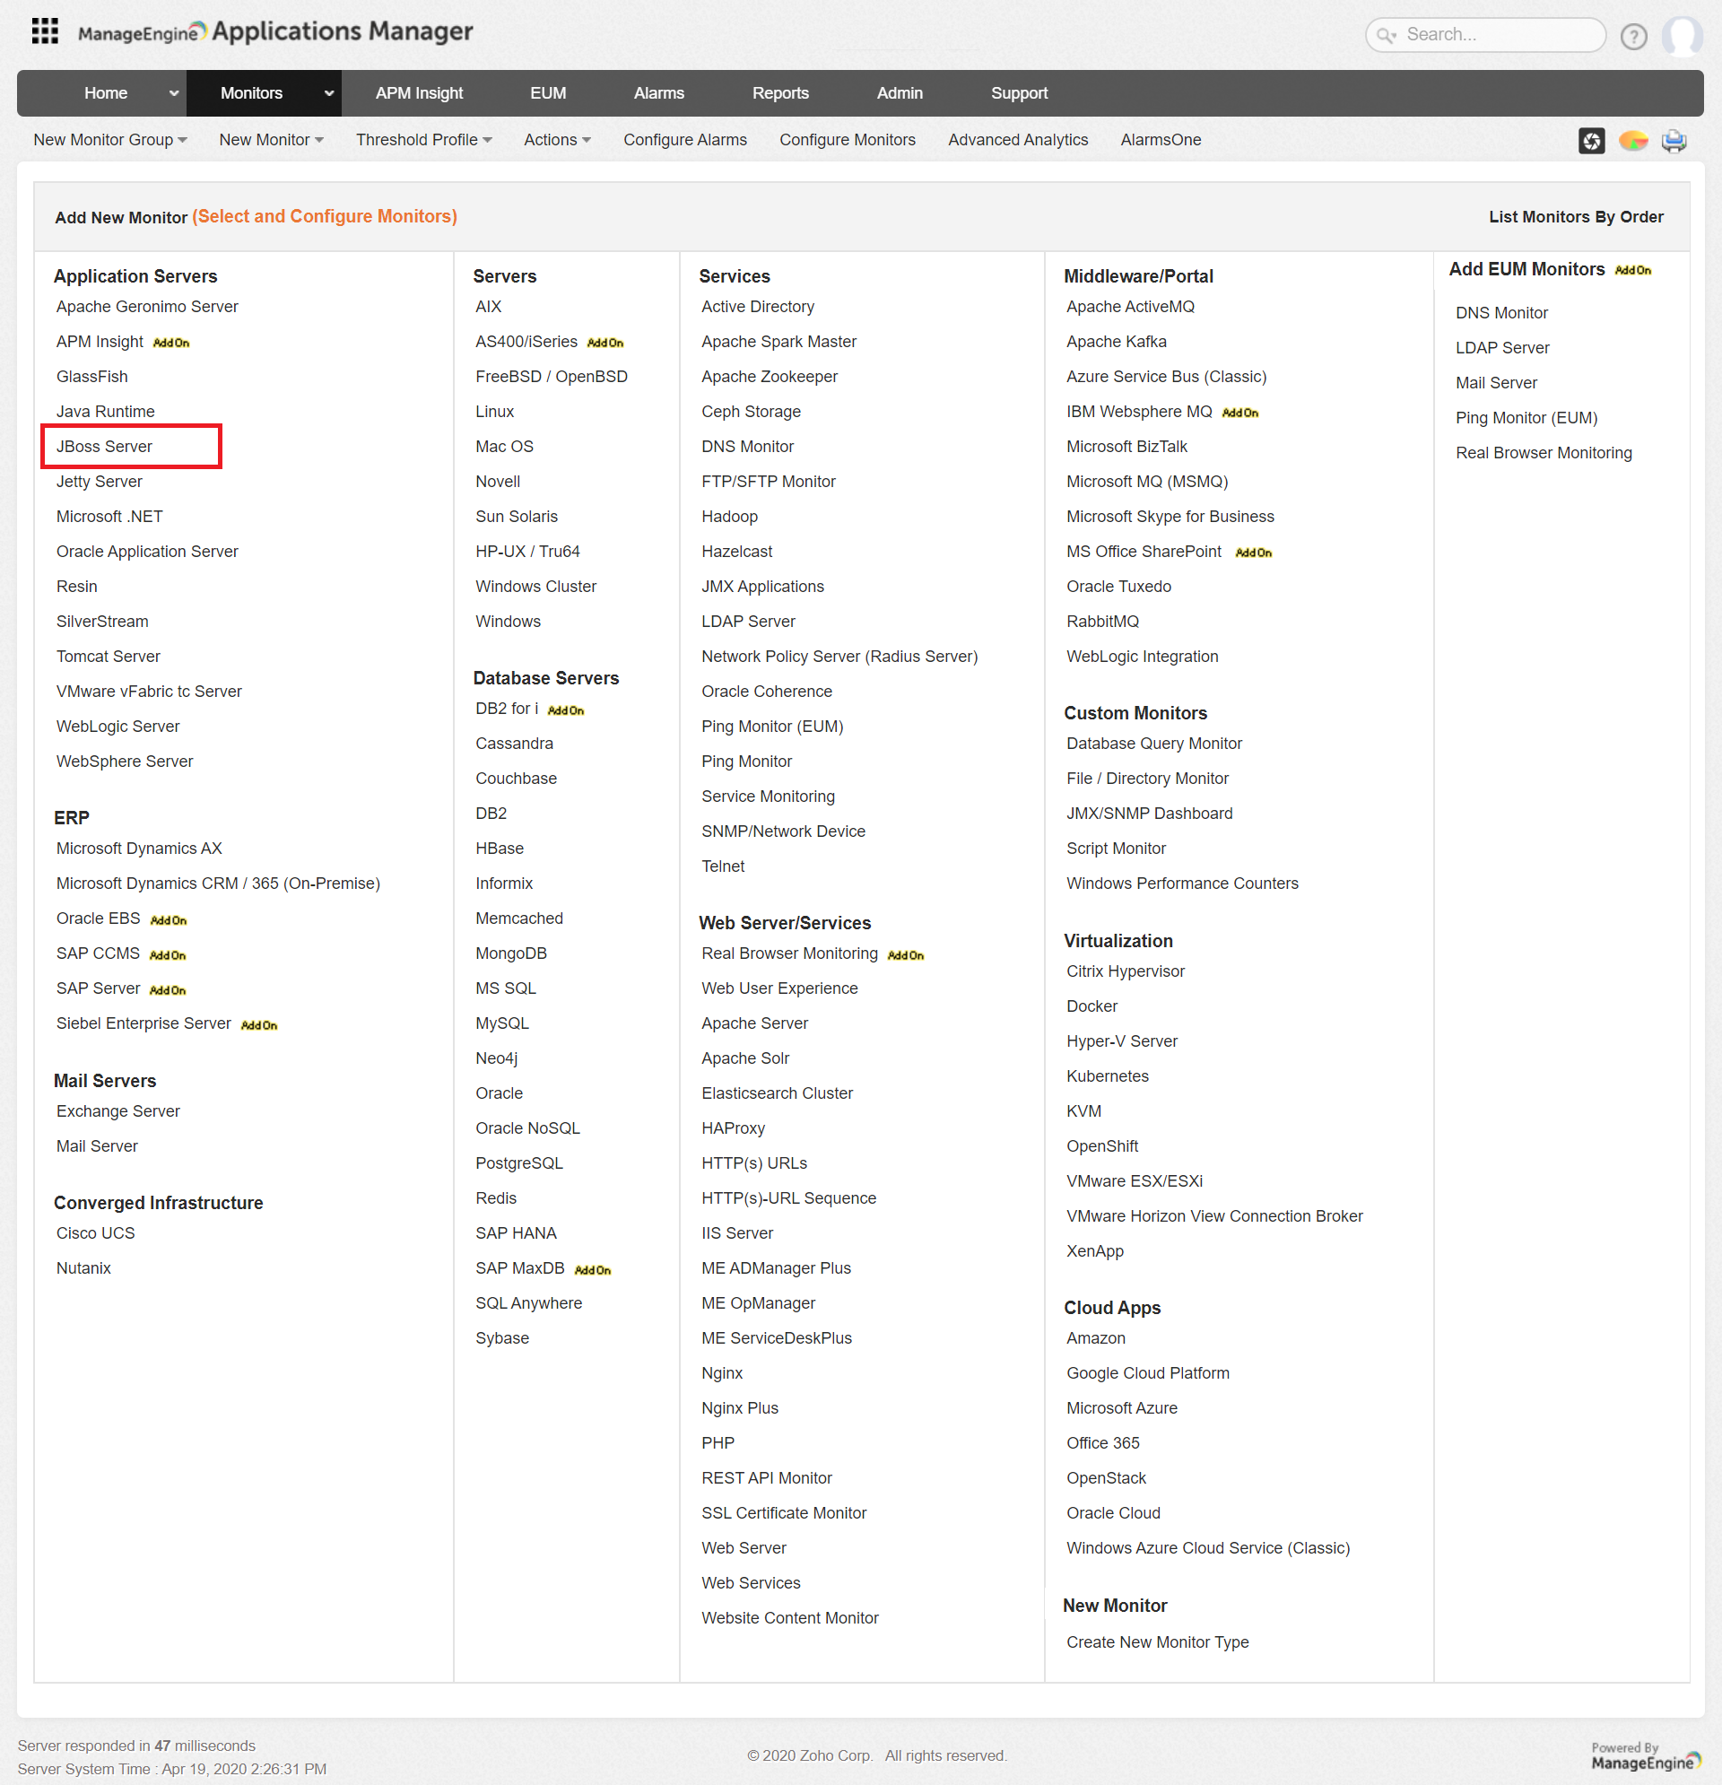The height and width of the screenshot is (1785, 1722).
Task: Click Configure Alarms in the toolbar
Action: 685,139
